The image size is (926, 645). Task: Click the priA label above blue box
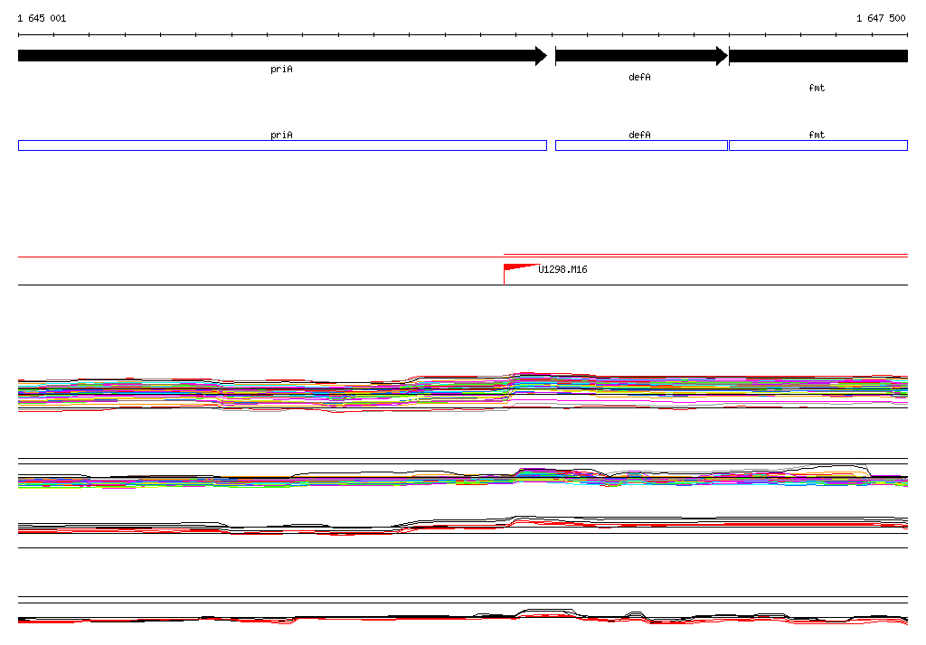point(282,135)
